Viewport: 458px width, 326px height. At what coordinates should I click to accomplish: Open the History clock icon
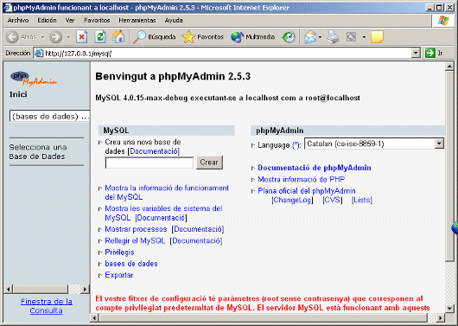click(x=289, y=37)
